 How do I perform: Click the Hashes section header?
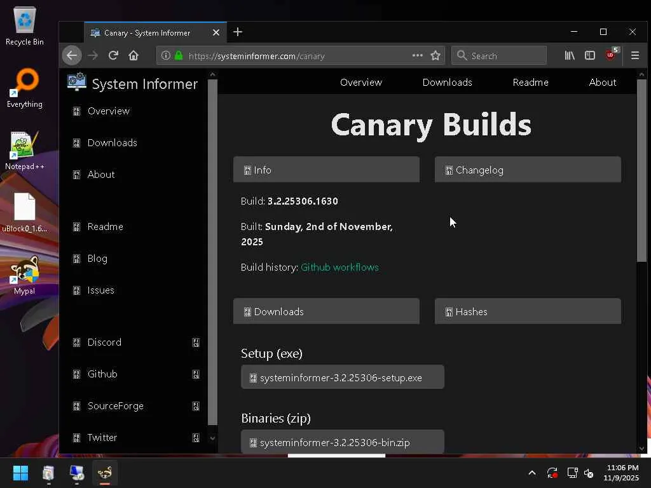tap(528, 311)
